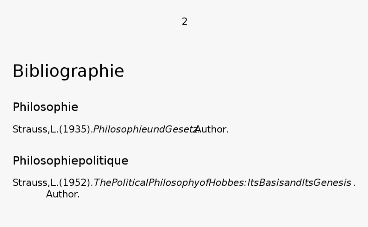The width and height of the screenshot is (368, 227).
Task: Click the word "Genesis" in italic title
Action: 332,183
